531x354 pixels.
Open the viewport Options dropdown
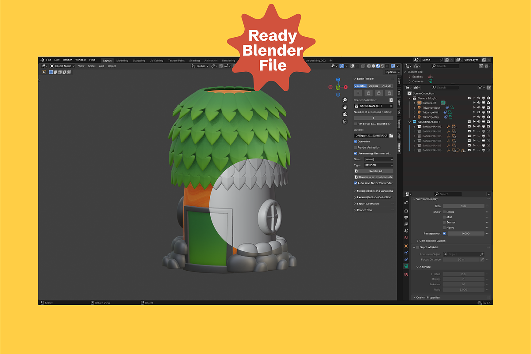click(x=392, y=72)
